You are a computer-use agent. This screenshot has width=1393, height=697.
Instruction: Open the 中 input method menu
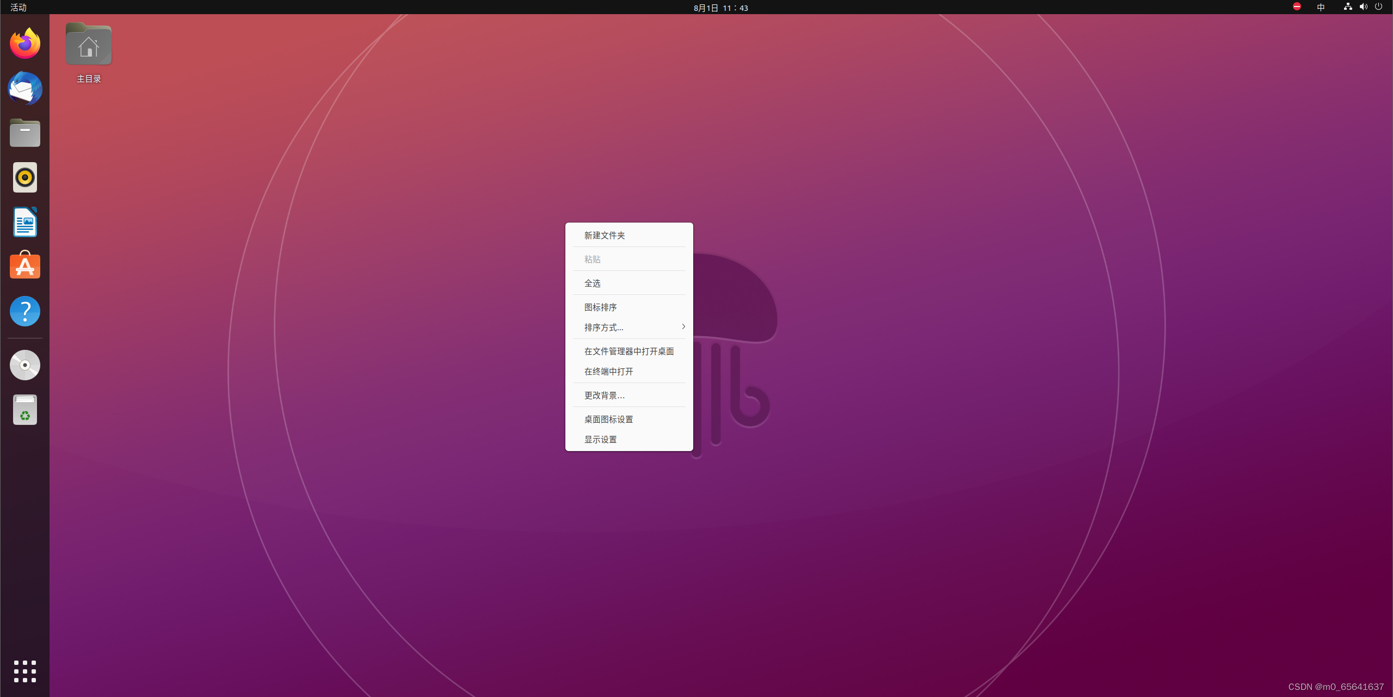click(1321, 7)
